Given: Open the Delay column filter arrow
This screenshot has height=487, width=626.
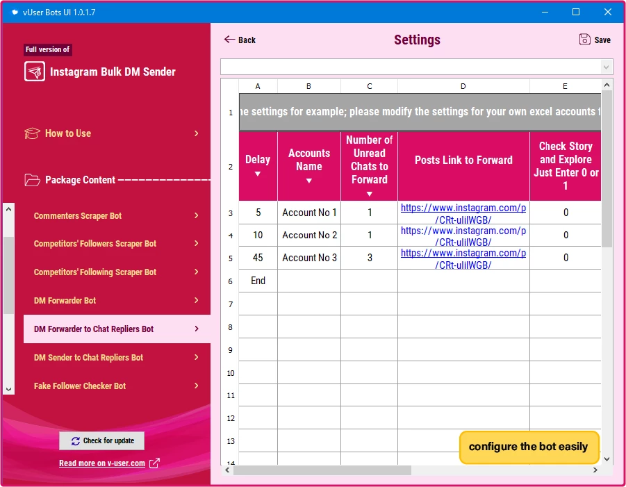Looking at the screenshot, I should point(258,174).
